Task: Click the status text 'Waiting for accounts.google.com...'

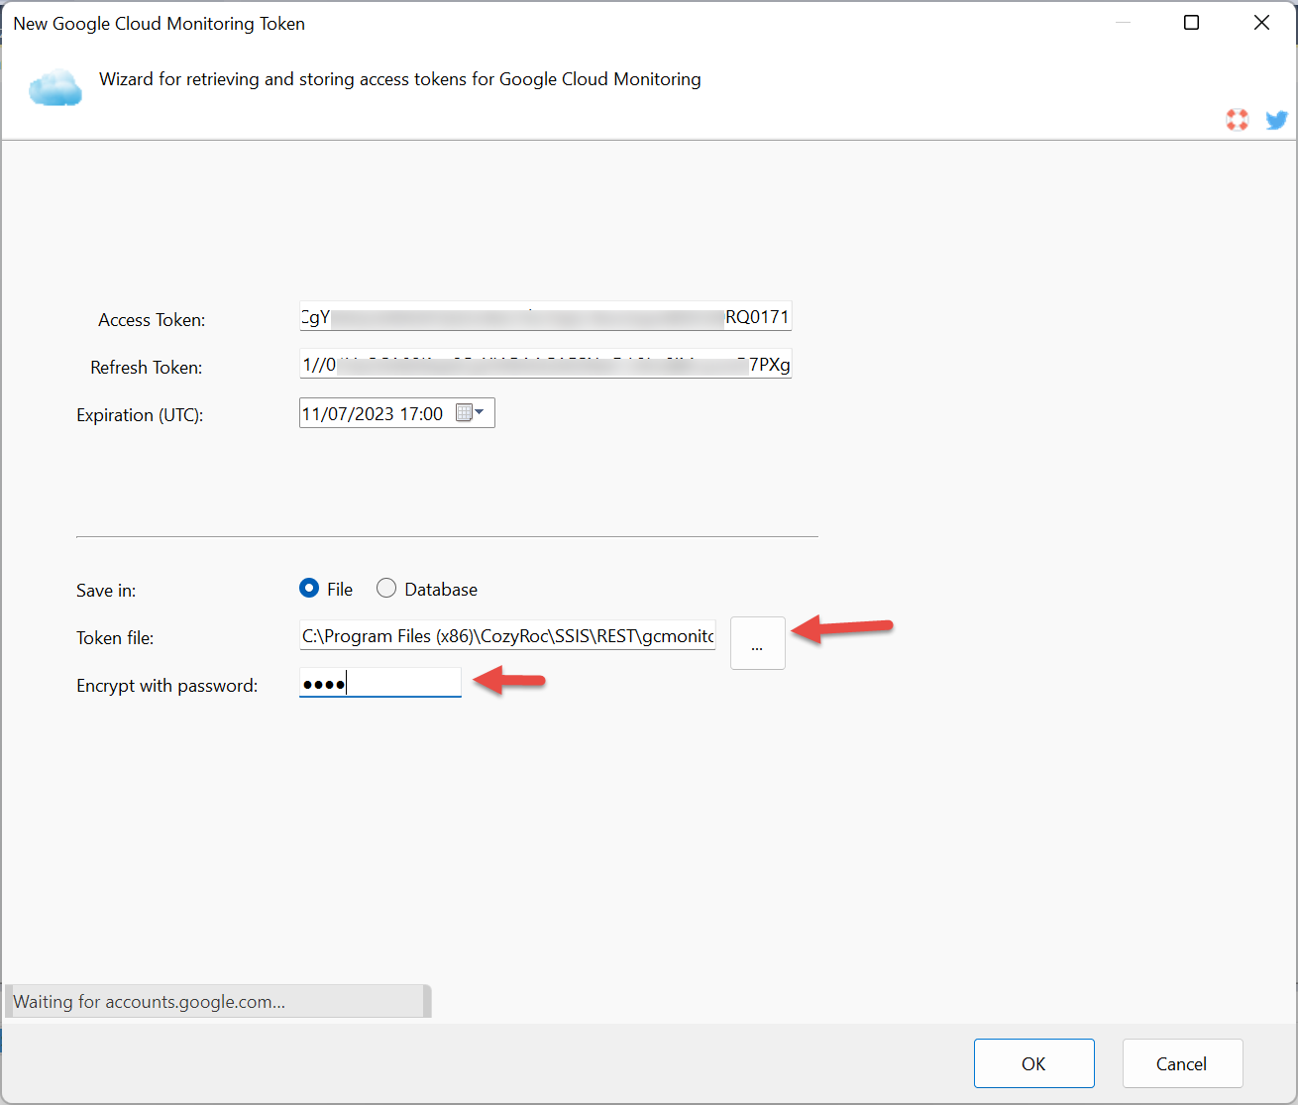Action: [x=149, y=1002]
